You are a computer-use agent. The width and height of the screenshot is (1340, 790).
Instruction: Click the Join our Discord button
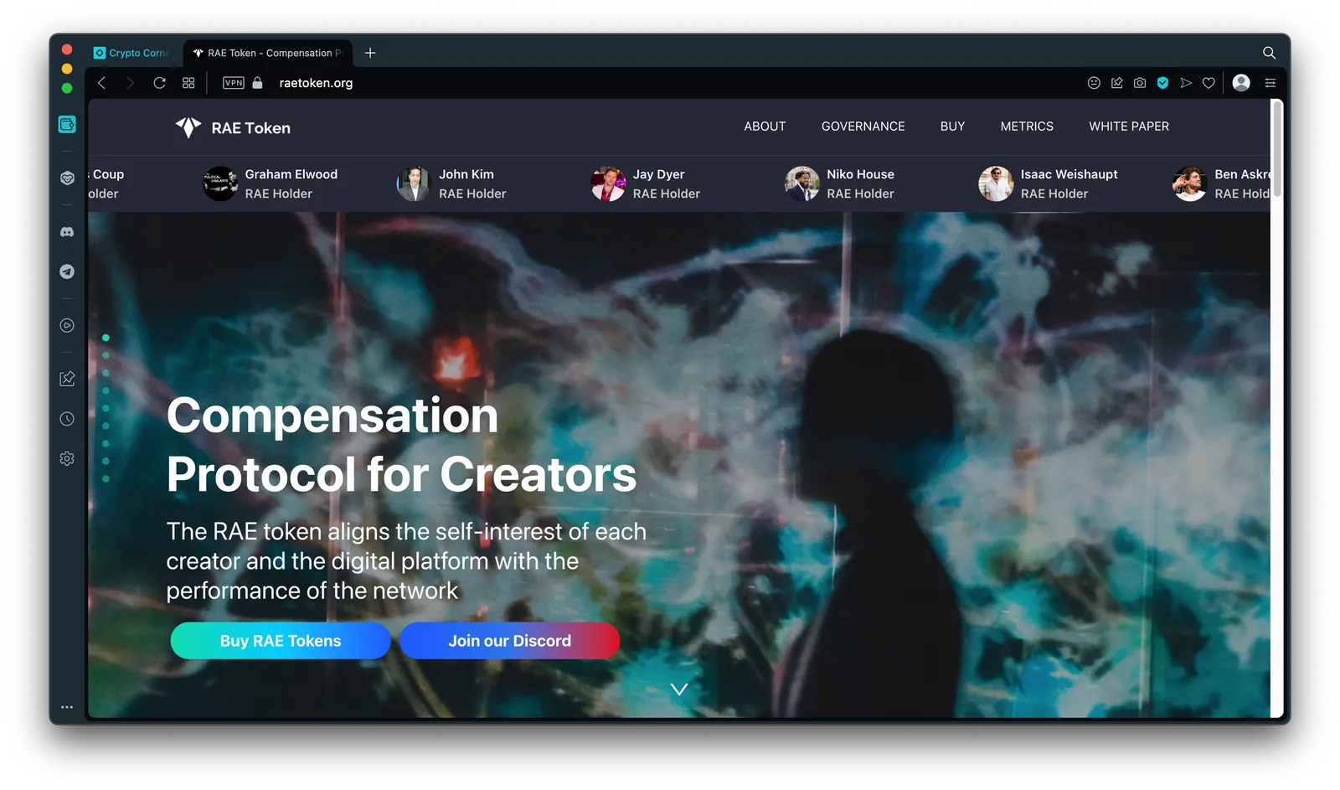click(x=509, y=641)
